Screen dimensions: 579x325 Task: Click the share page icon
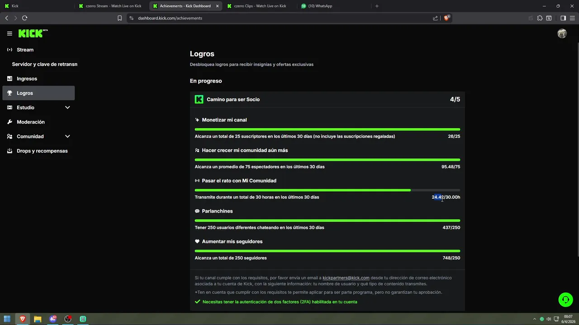[x=435, y=18]
